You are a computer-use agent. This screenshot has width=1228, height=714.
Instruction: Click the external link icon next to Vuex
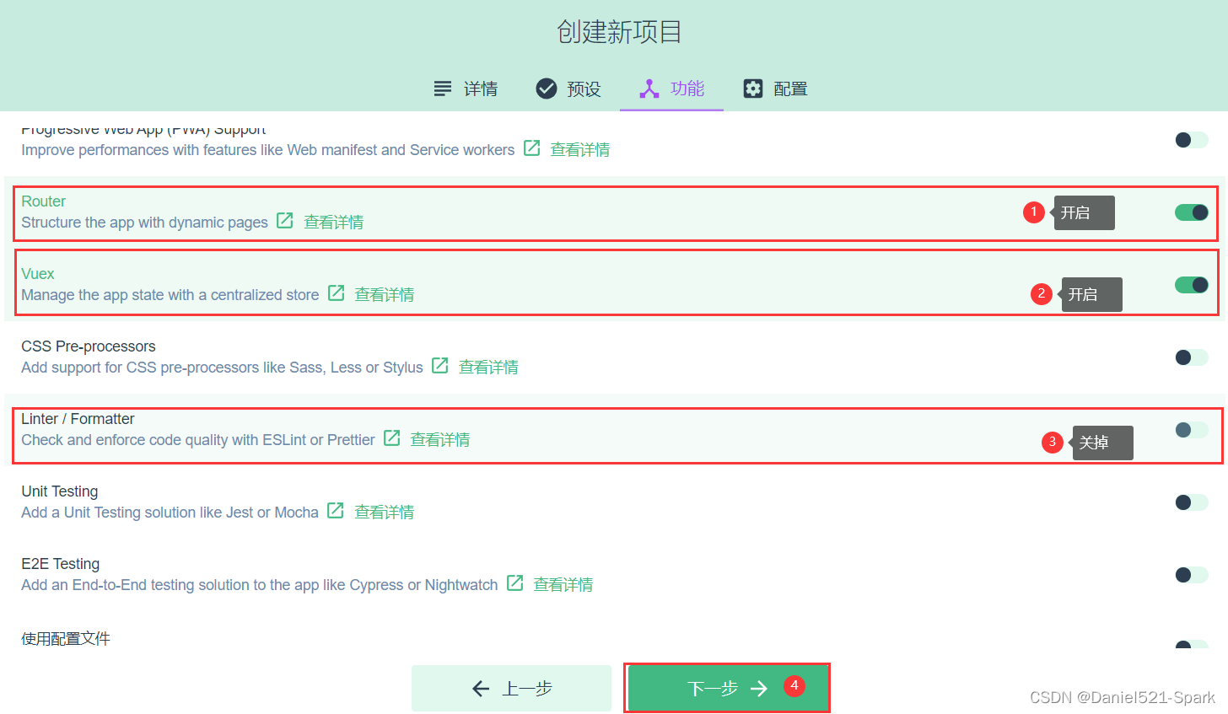point(336,293)
